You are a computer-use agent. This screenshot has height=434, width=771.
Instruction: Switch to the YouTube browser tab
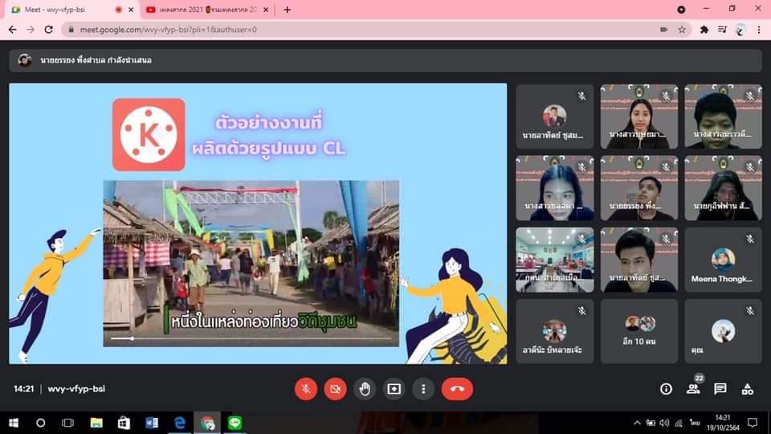click(207, 10)
